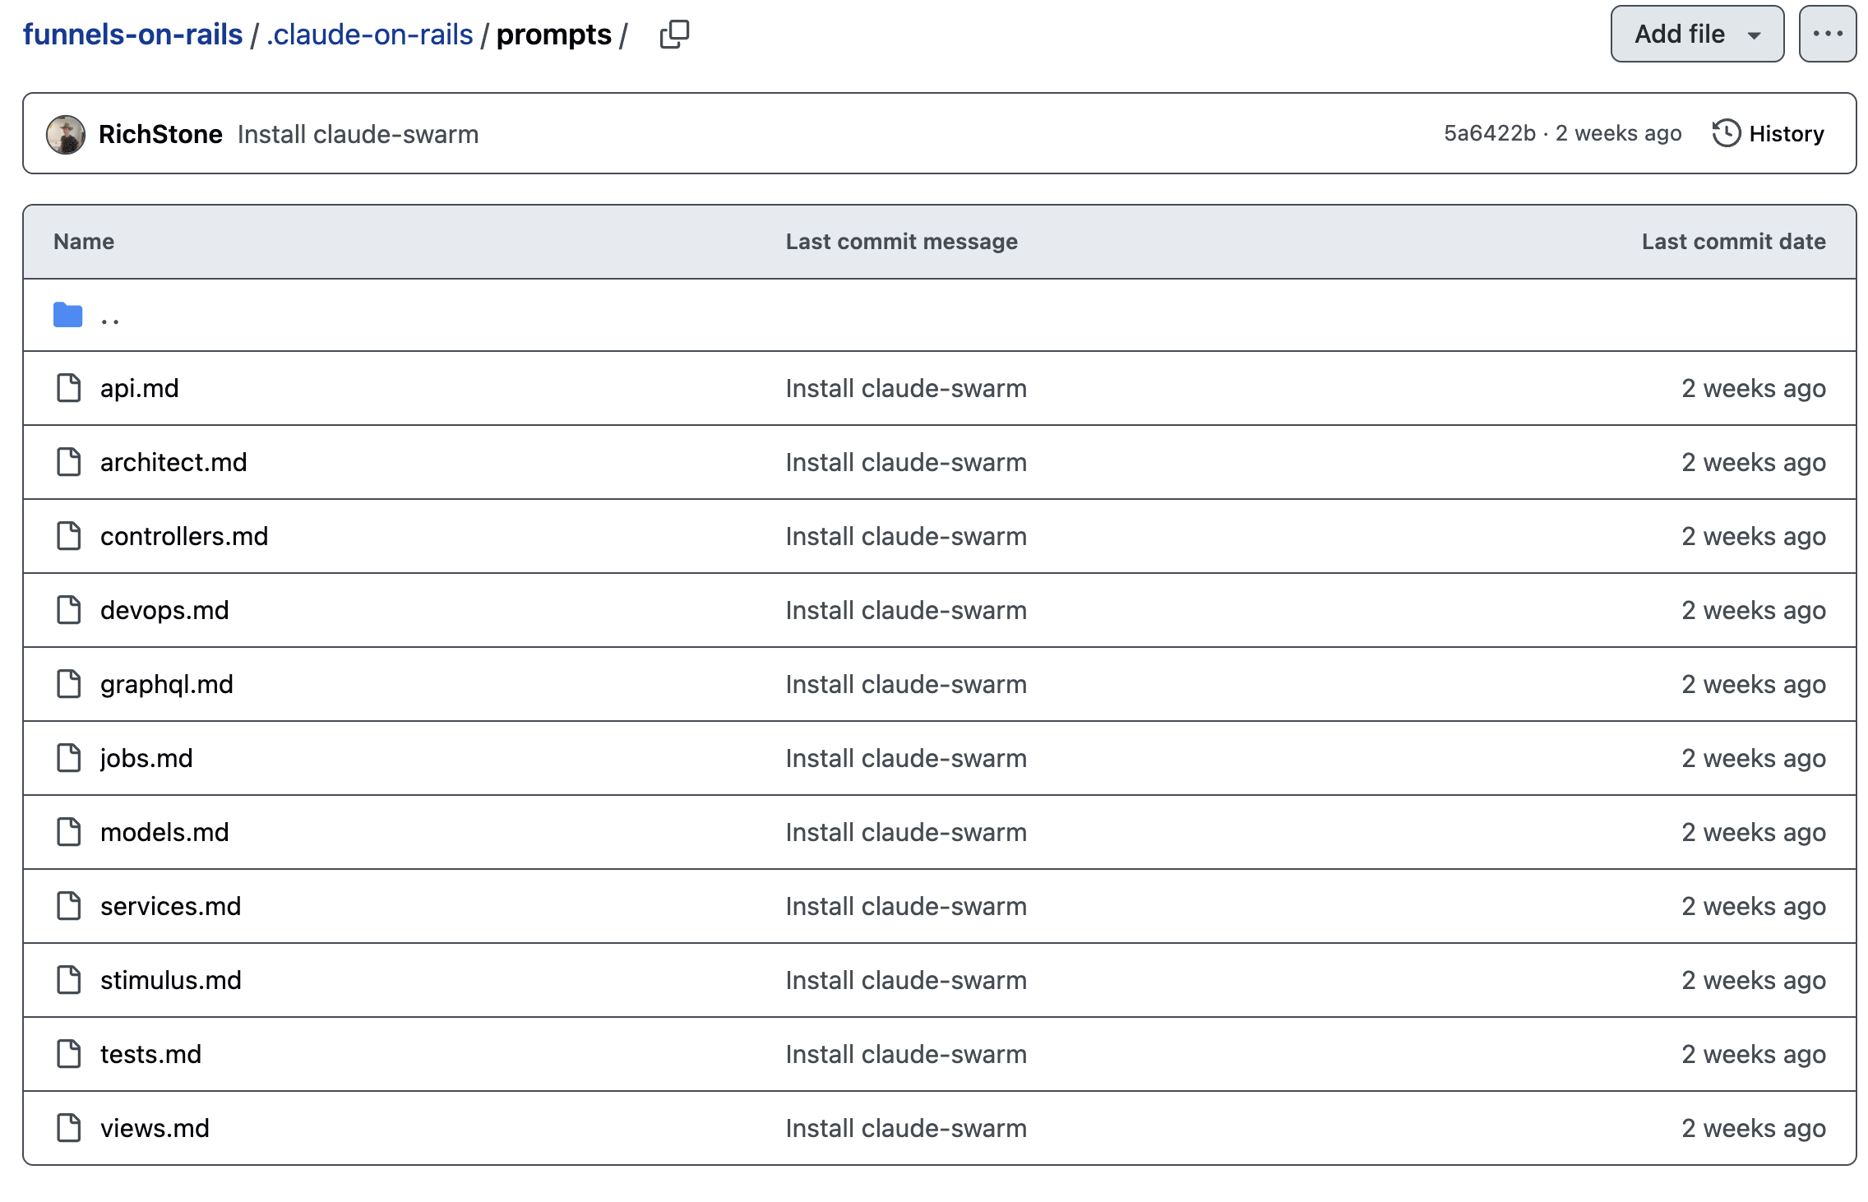The image size is (1868, 1202).
Task: Click the file icon next to tests.md
Action: (x=69, y=1054)
